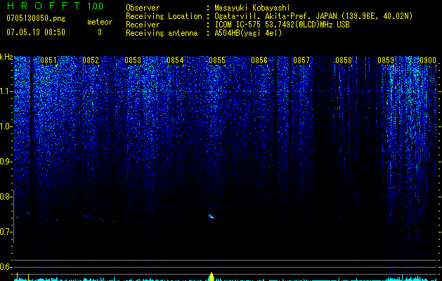Click the 0858 time marker
The width and height of the screenshot is (442, 281).
pyautogui.click(x=344, y=60)
